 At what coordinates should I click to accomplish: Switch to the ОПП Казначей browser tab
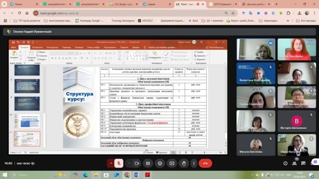coord(222,4)
